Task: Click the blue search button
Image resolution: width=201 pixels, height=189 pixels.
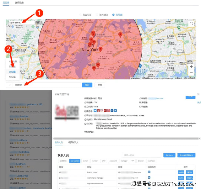Action: [87, 85]
